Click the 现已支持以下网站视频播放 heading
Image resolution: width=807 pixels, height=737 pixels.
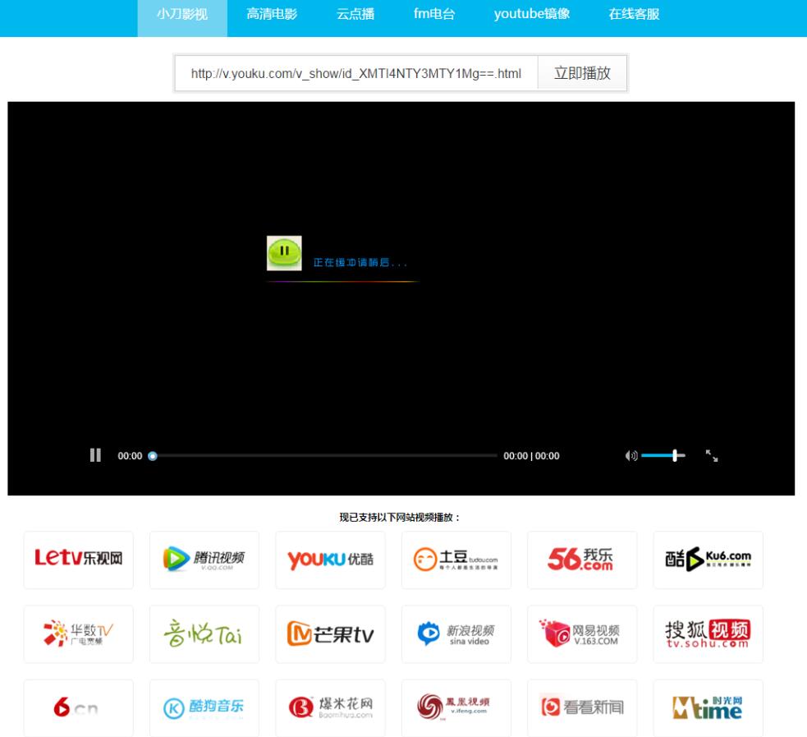(x=399, y=517)
